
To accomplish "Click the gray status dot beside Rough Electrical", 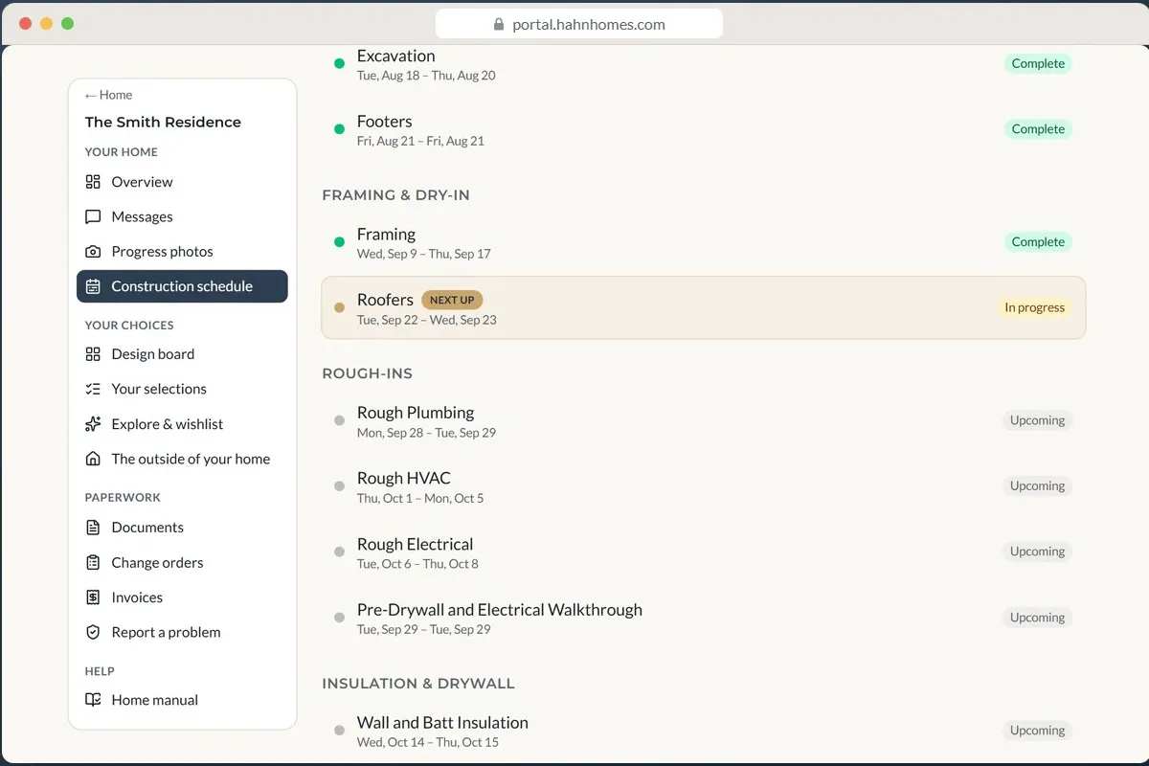I will [339, 552].
